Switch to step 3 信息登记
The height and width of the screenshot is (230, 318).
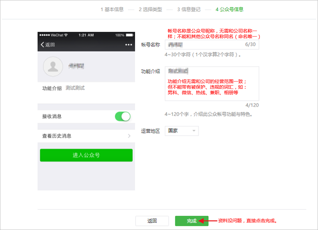tap(189, 9)
